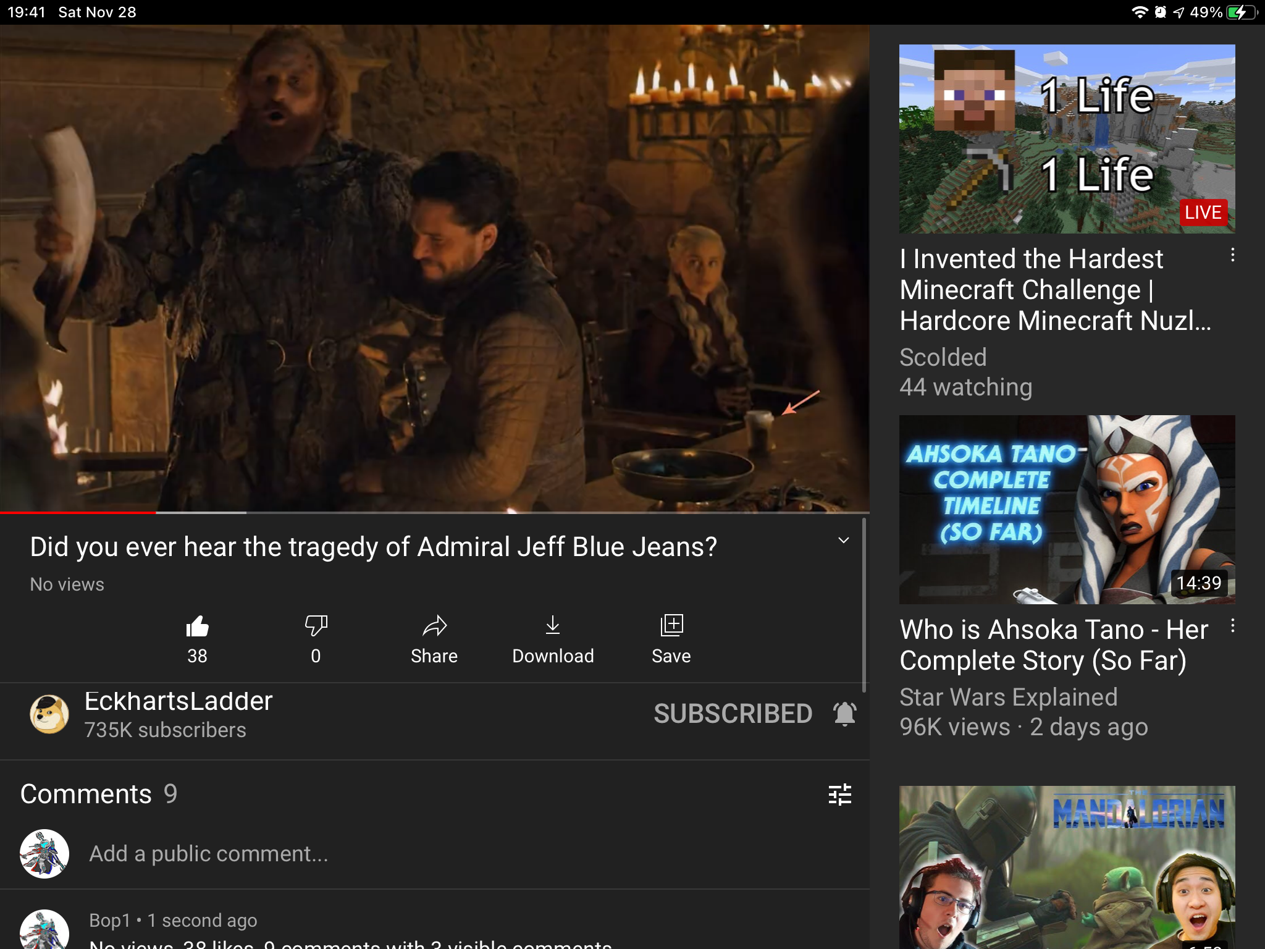1265x949 pixels.
Task: Add a public comment field
Action: (x=209, y=854)
